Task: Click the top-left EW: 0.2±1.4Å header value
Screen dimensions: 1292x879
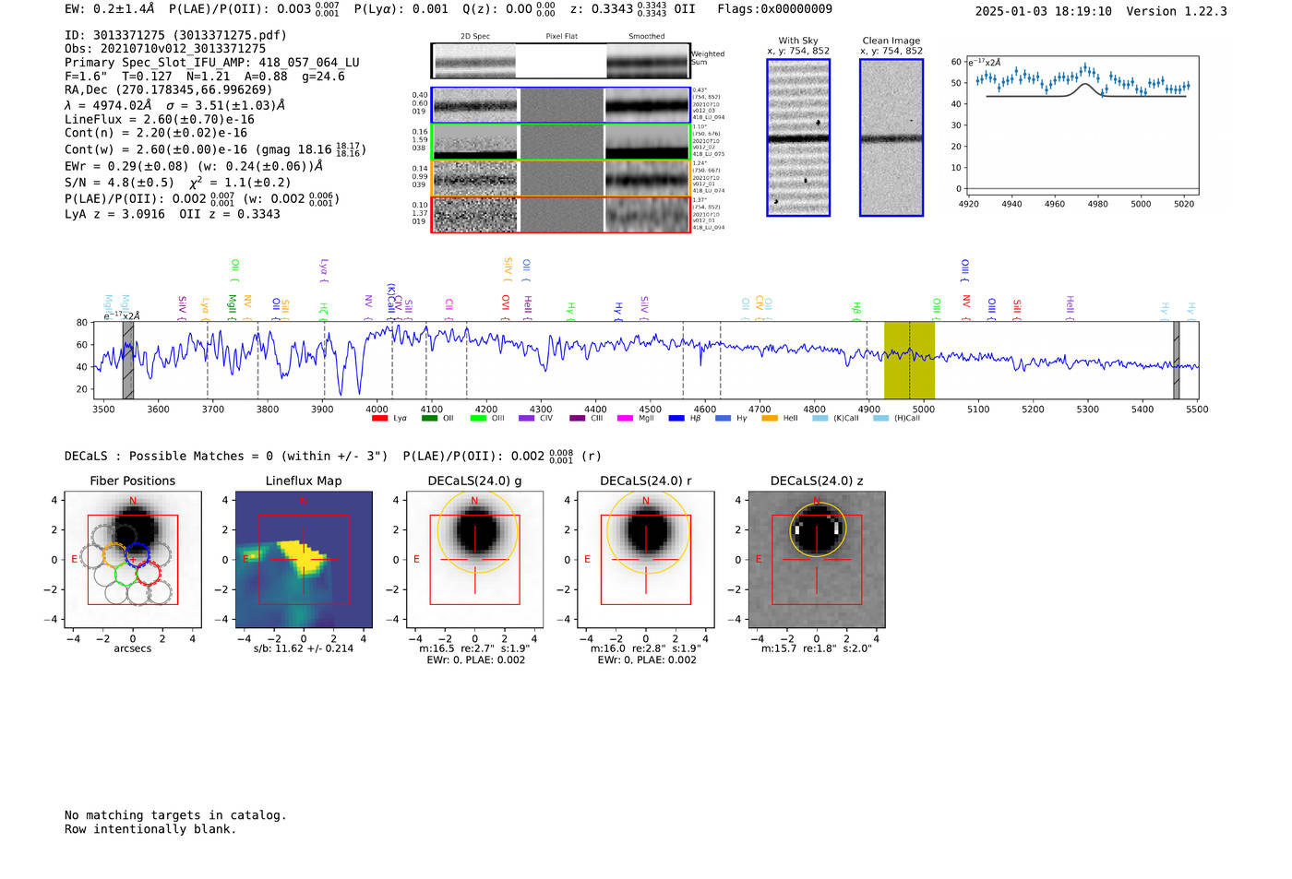Action: click(109, 9)
